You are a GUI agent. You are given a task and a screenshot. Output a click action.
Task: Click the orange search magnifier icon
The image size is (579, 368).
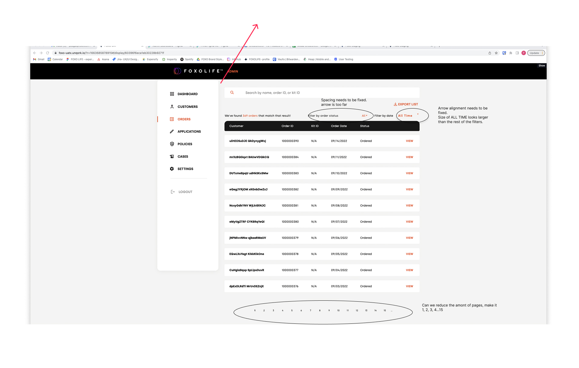click(x=232, y=93)
